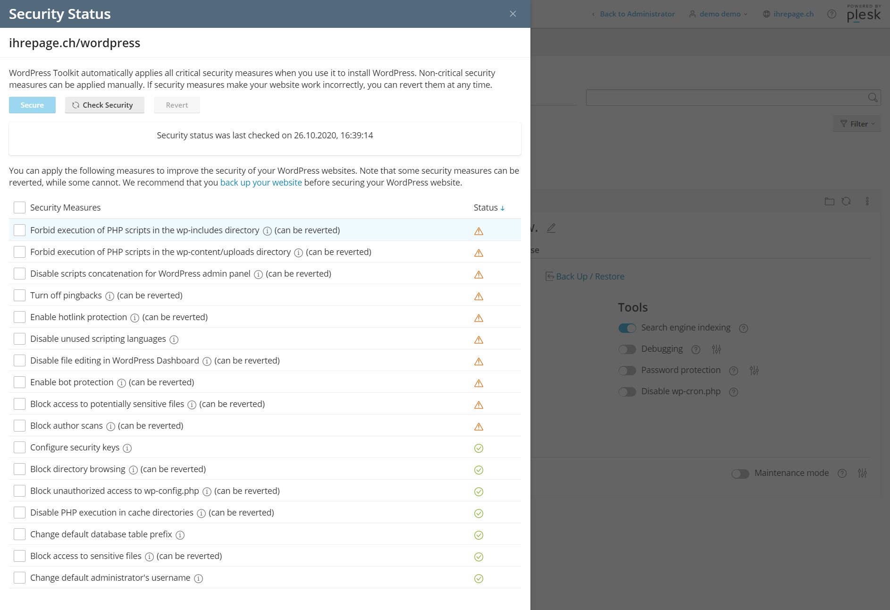Check the Turn off pingbacks measure
Image resolution: width=890 pixels, height=610 pixels.
(x=19, y=295)
